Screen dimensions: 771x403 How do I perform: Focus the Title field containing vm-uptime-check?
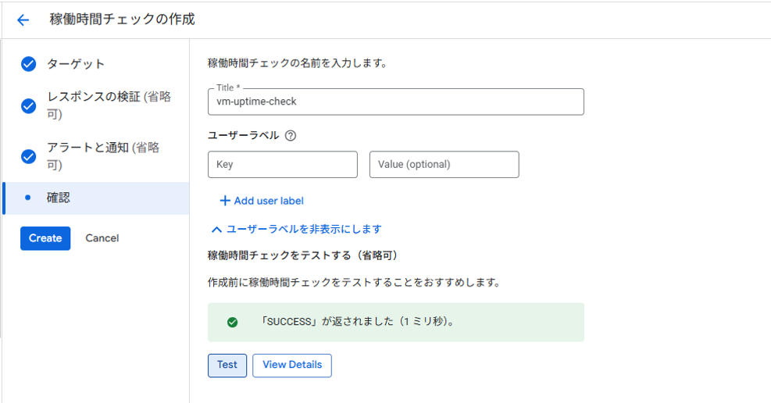coord(396,102)
